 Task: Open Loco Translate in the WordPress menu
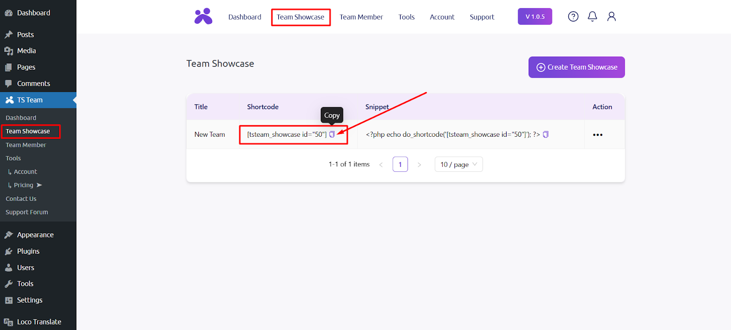point(39,322)
